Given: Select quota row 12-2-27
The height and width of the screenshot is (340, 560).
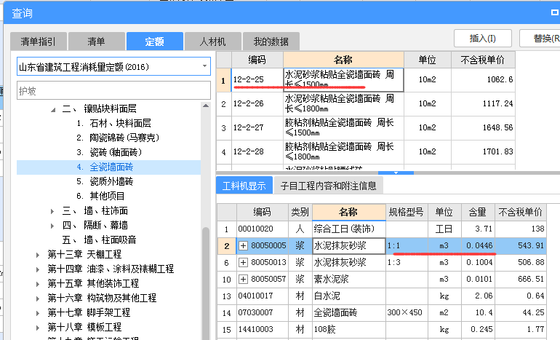Looking at the screenshot, I should pos(366,127).
